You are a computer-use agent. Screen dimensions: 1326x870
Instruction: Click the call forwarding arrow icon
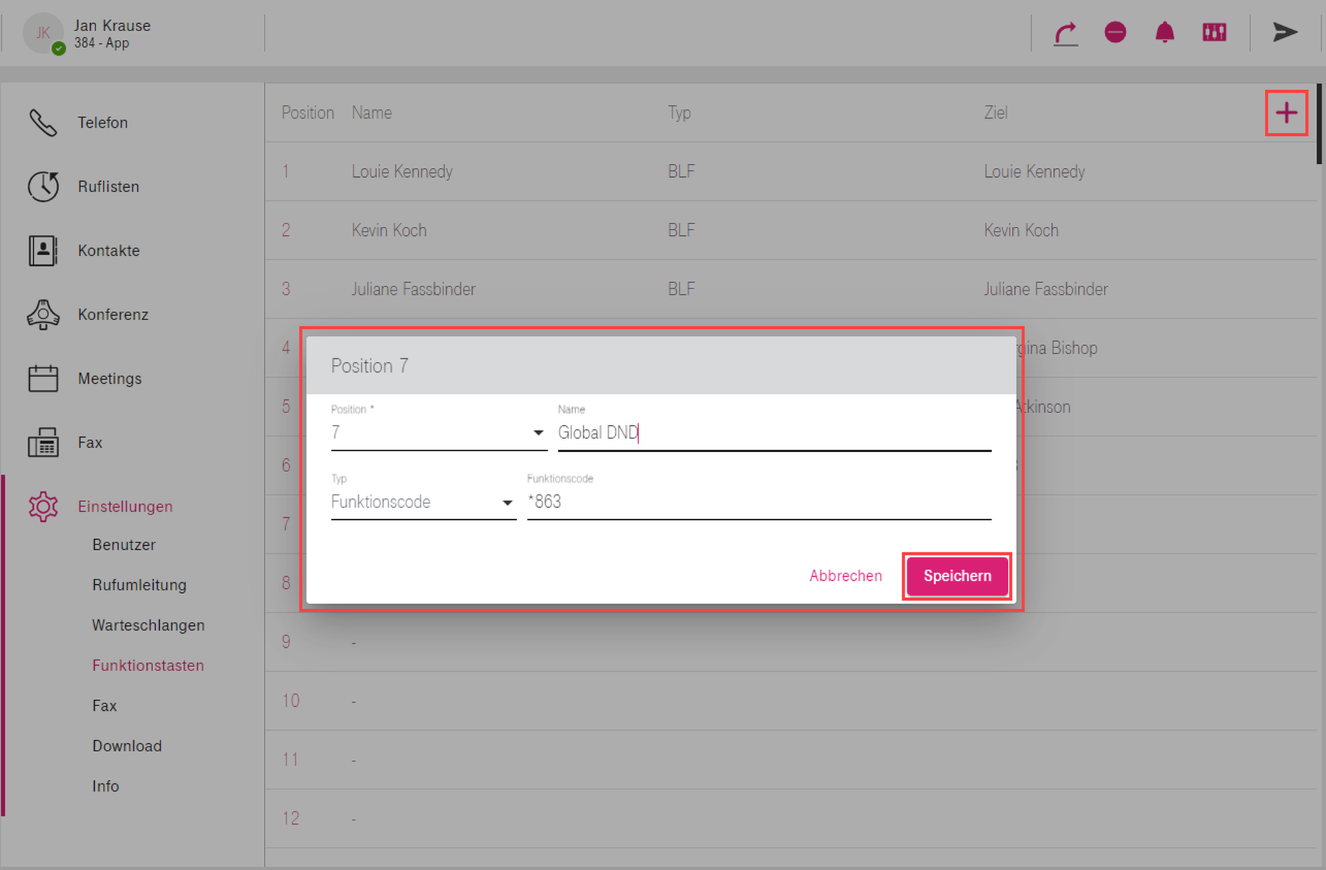pyautogui.click(x=1066, y=33)
